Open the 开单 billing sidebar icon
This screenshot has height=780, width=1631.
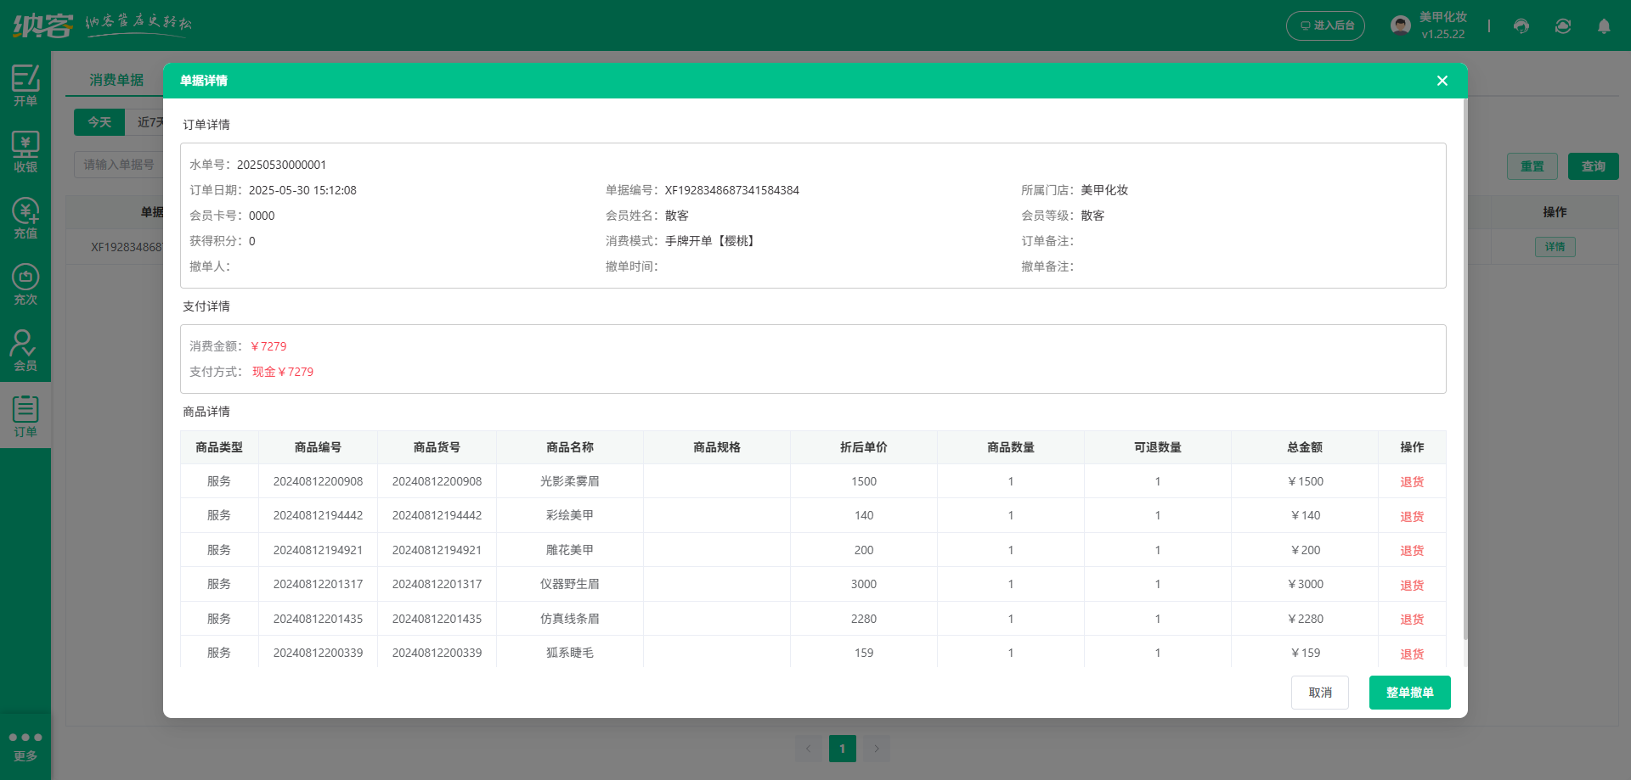(25, 85)
